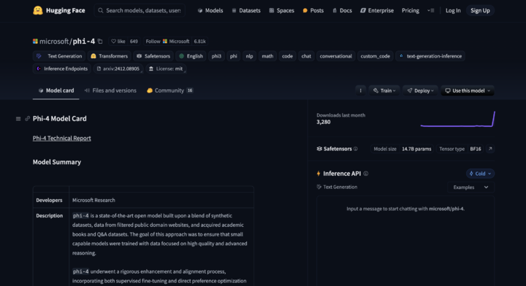Click the 14.7B params model size

tap(416, 149)
